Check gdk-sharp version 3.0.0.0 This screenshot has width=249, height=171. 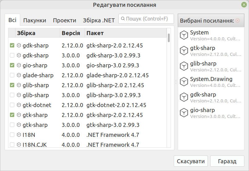point(12,55)
